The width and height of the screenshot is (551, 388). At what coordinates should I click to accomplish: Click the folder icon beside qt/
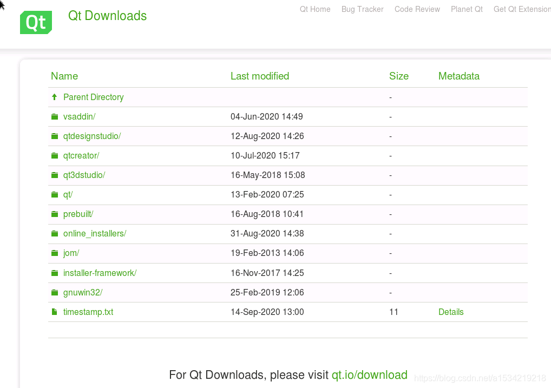55,195
